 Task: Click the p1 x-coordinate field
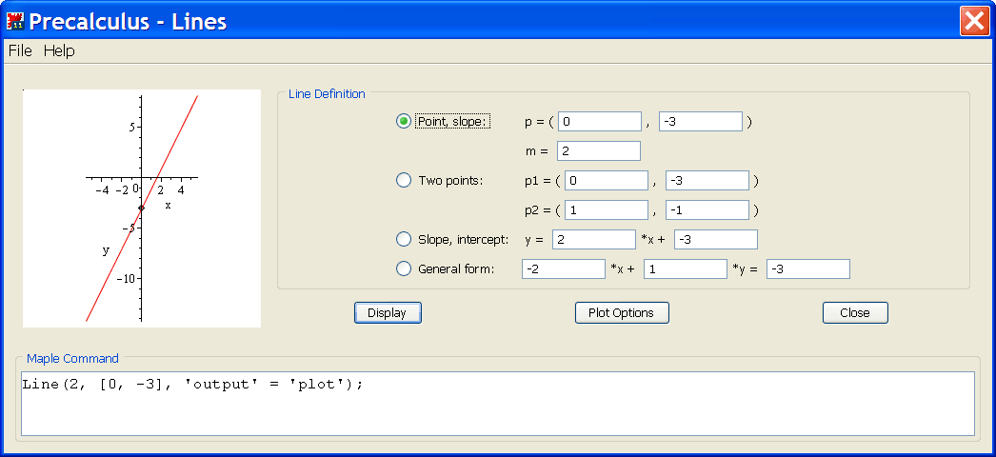(607, 181)
